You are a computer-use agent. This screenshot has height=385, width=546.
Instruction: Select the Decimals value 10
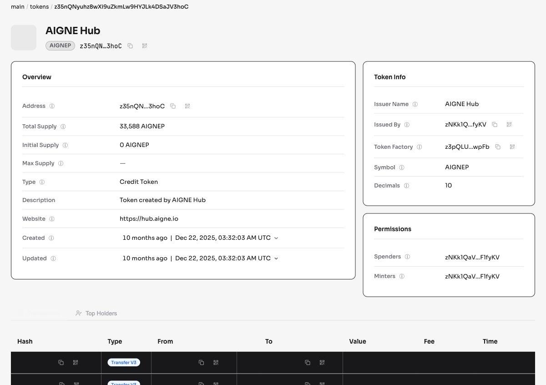(449, 186)
